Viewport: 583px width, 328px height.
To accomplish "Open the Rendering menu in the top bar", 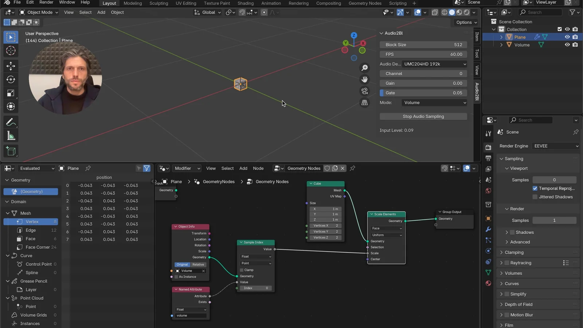I will (298, 3).
